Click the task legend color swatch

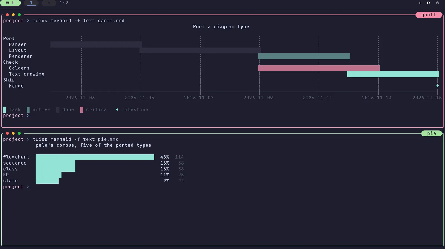pyautogui.click(x=4, y=110)
